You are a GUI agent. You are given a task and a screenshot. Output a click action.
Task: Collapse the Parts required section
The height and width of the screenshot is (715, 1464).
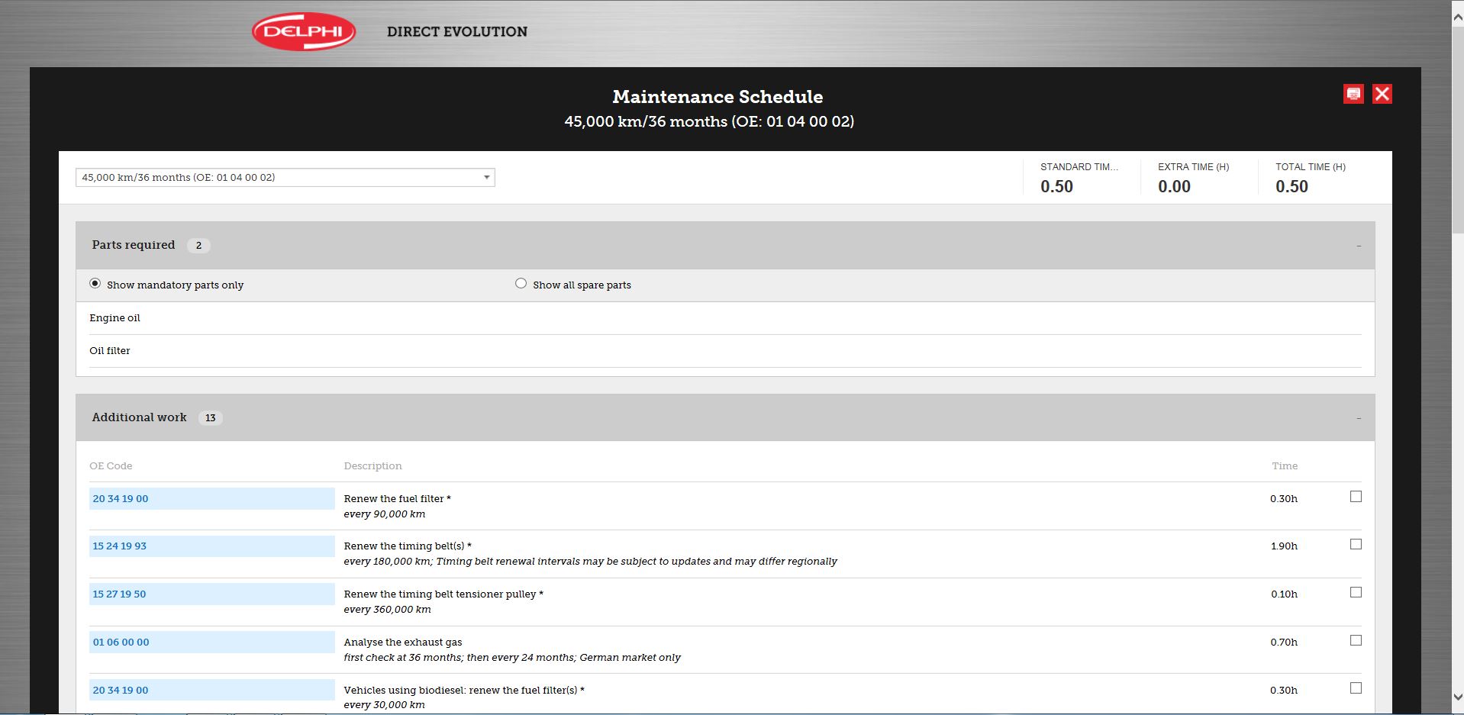pos(1358,246)
